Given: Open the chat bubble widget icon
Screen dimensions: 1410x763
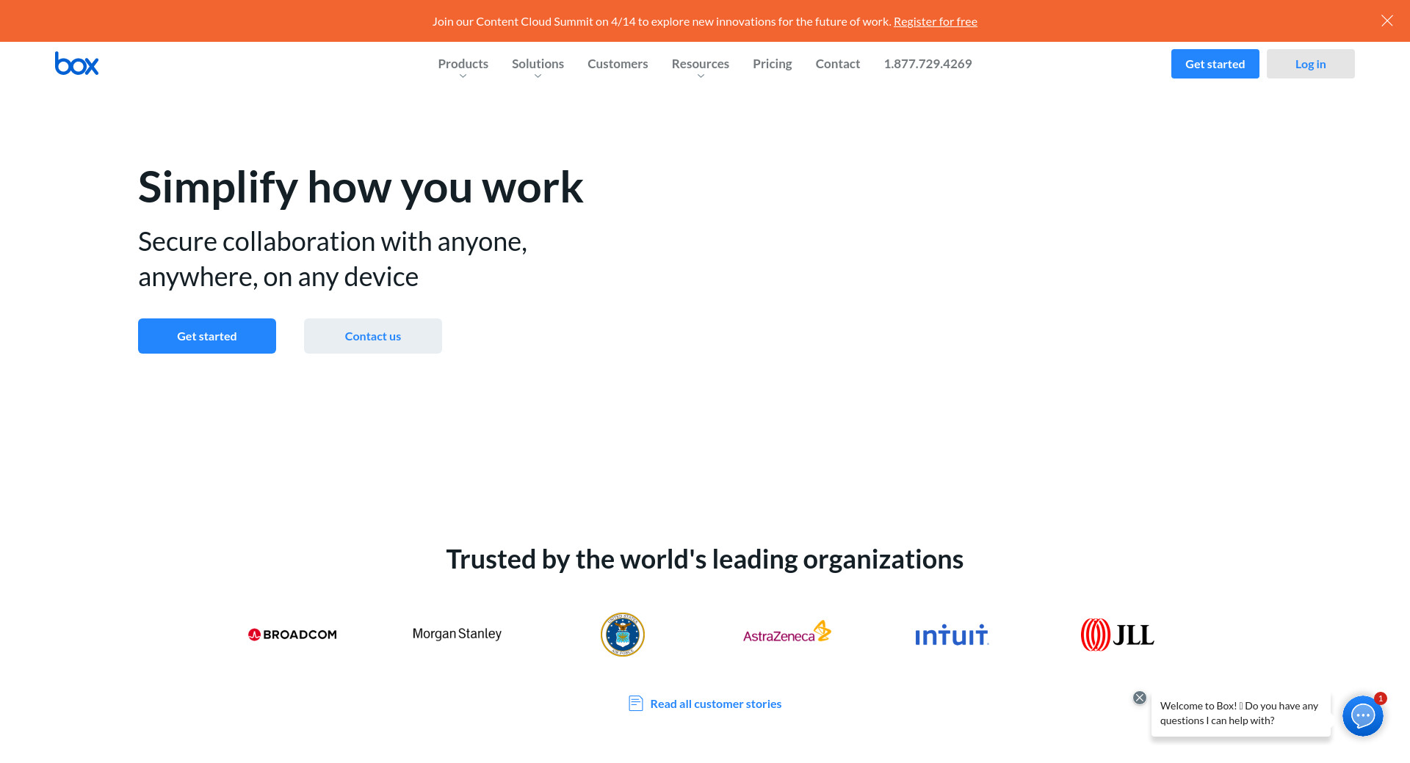Looking at the screenshot, I should (x=1362, y=715).
